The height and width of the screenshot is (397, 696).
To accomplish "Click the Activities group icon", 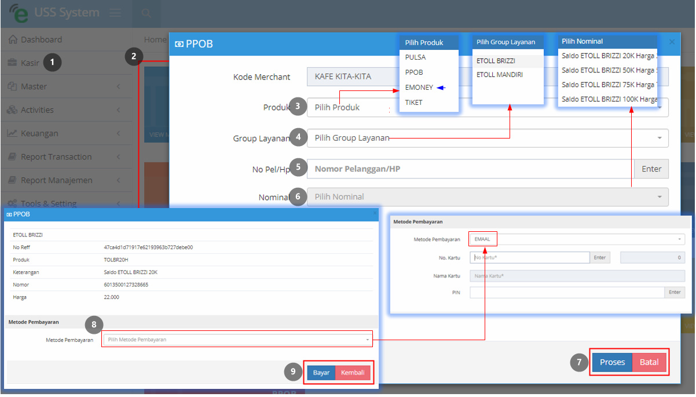I will pos(12,110).
